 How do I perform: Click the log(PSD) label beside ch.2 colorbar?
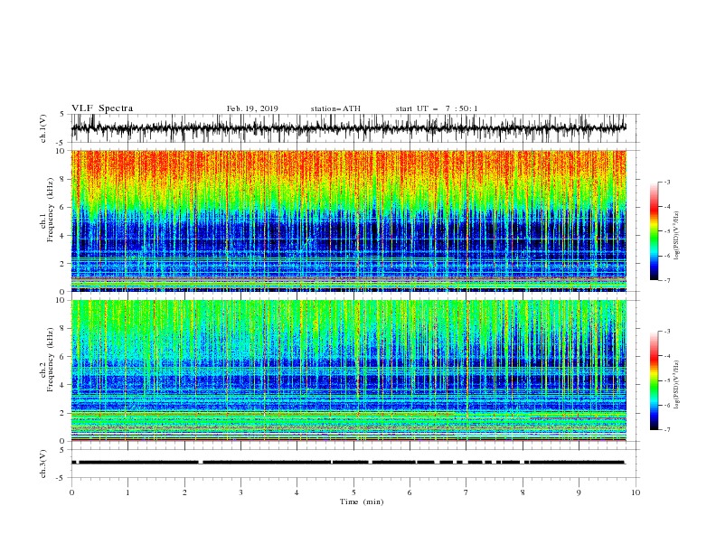[677, 385]
